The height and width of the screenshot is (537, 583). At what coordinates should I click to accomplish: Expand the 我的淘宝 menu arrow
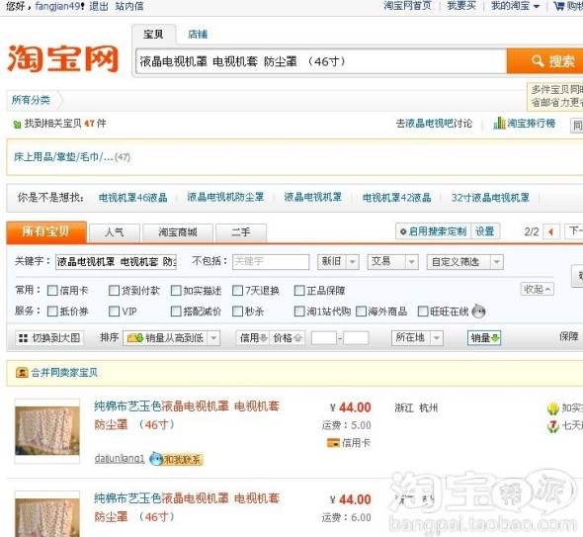(x=537, y=6)
